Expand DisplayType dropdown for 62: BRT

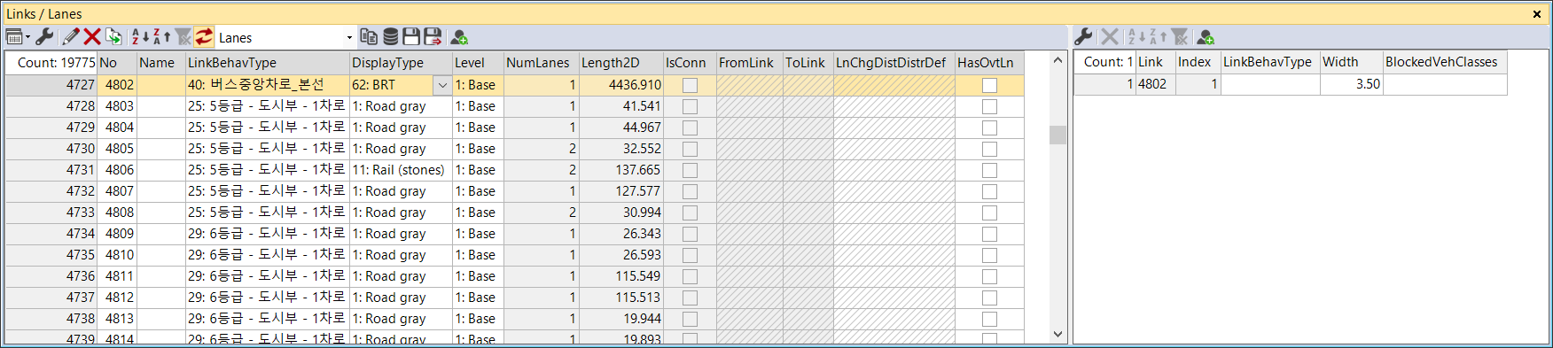click(441, 85)
